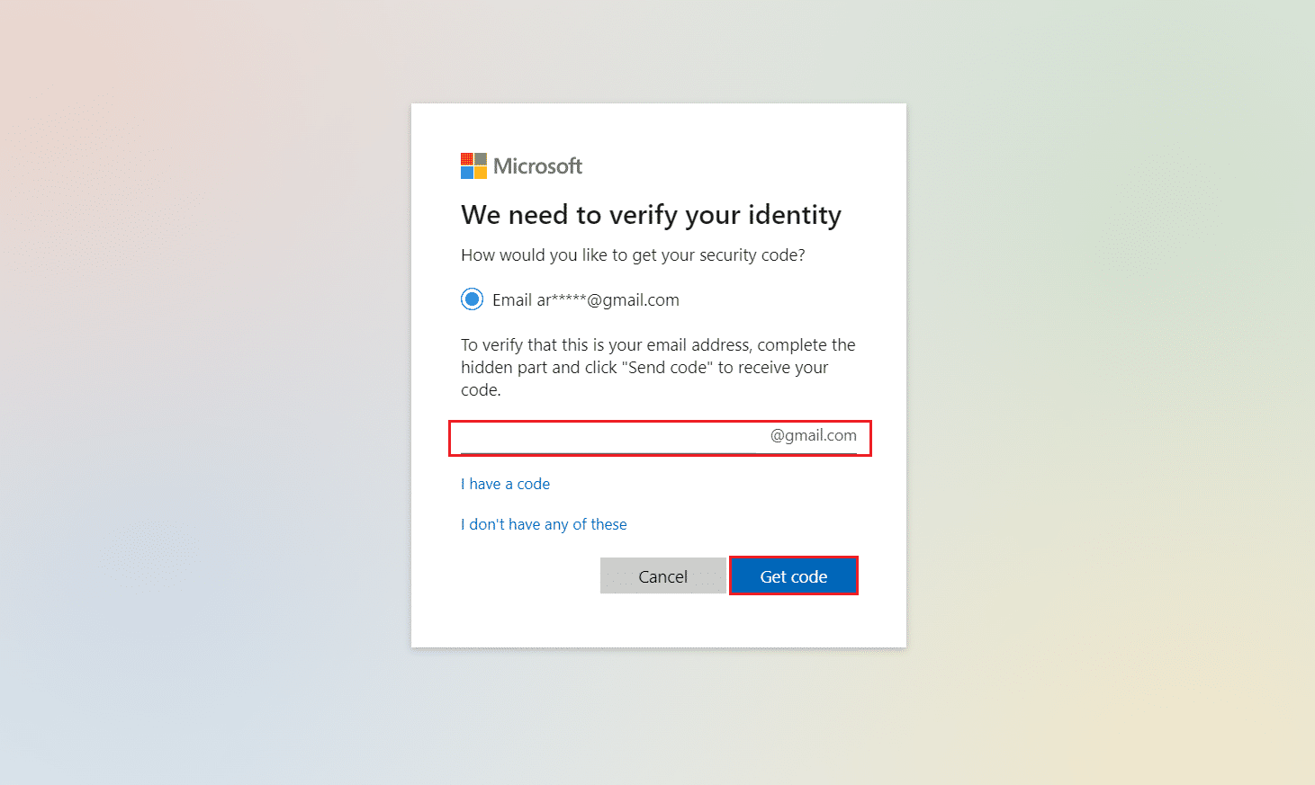Click the @gmail.com suffix in the input
Screen dimensions: 1315x785
click(813, 436)
